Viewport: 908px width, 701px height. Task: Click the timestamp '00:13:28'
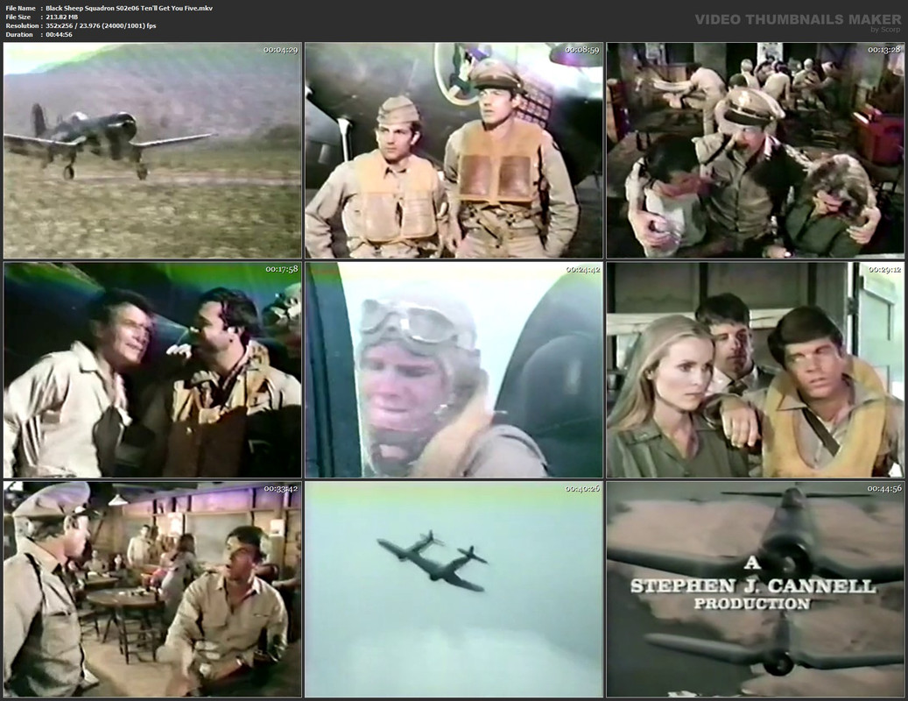click(x=884, y=50)
